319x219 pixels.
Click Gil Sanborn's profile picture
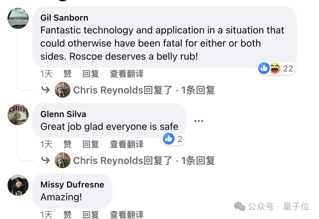(x=18, y=18)
